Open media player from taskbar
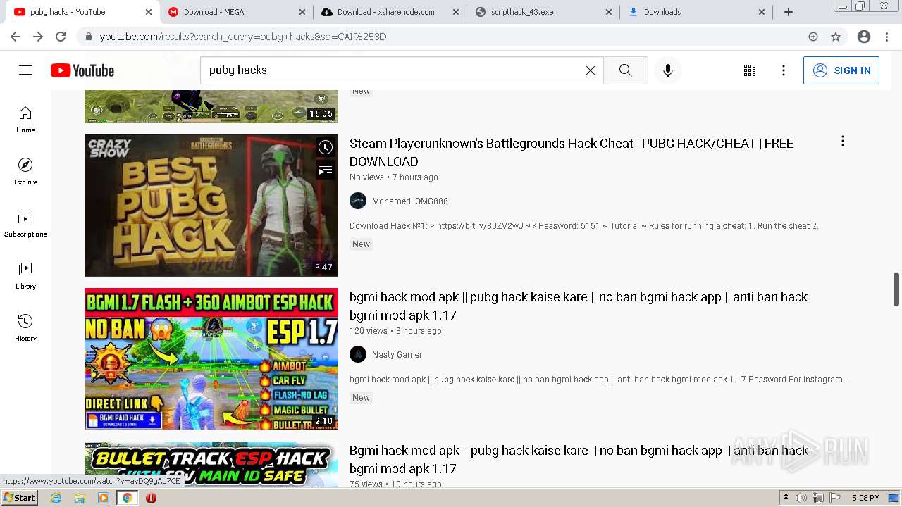This screenshot has height=507, width=902. click(104, 498)
